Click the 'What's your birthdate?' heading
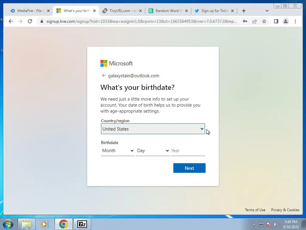This screenshot has width=306, height=230. pos(137,87)
